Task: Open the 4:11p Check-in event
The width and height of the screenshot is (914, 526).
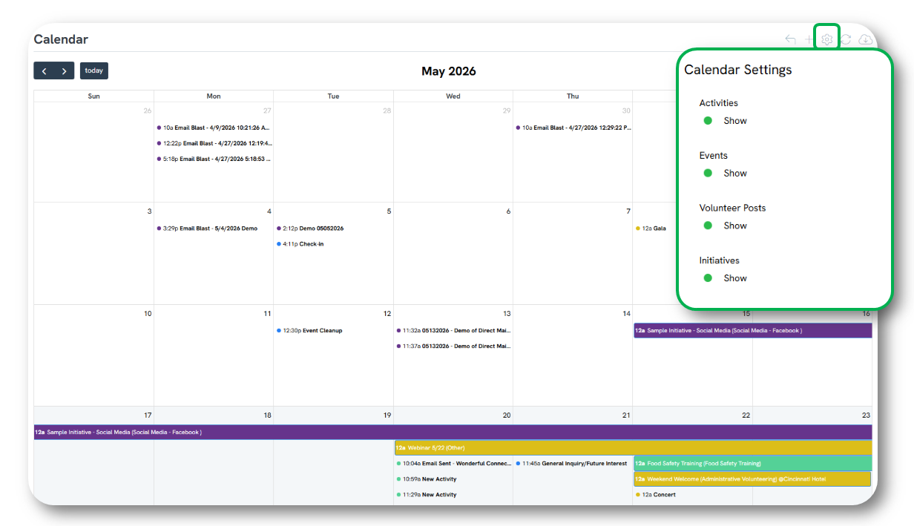Action: pyautogui.click(x=300, y=244)
